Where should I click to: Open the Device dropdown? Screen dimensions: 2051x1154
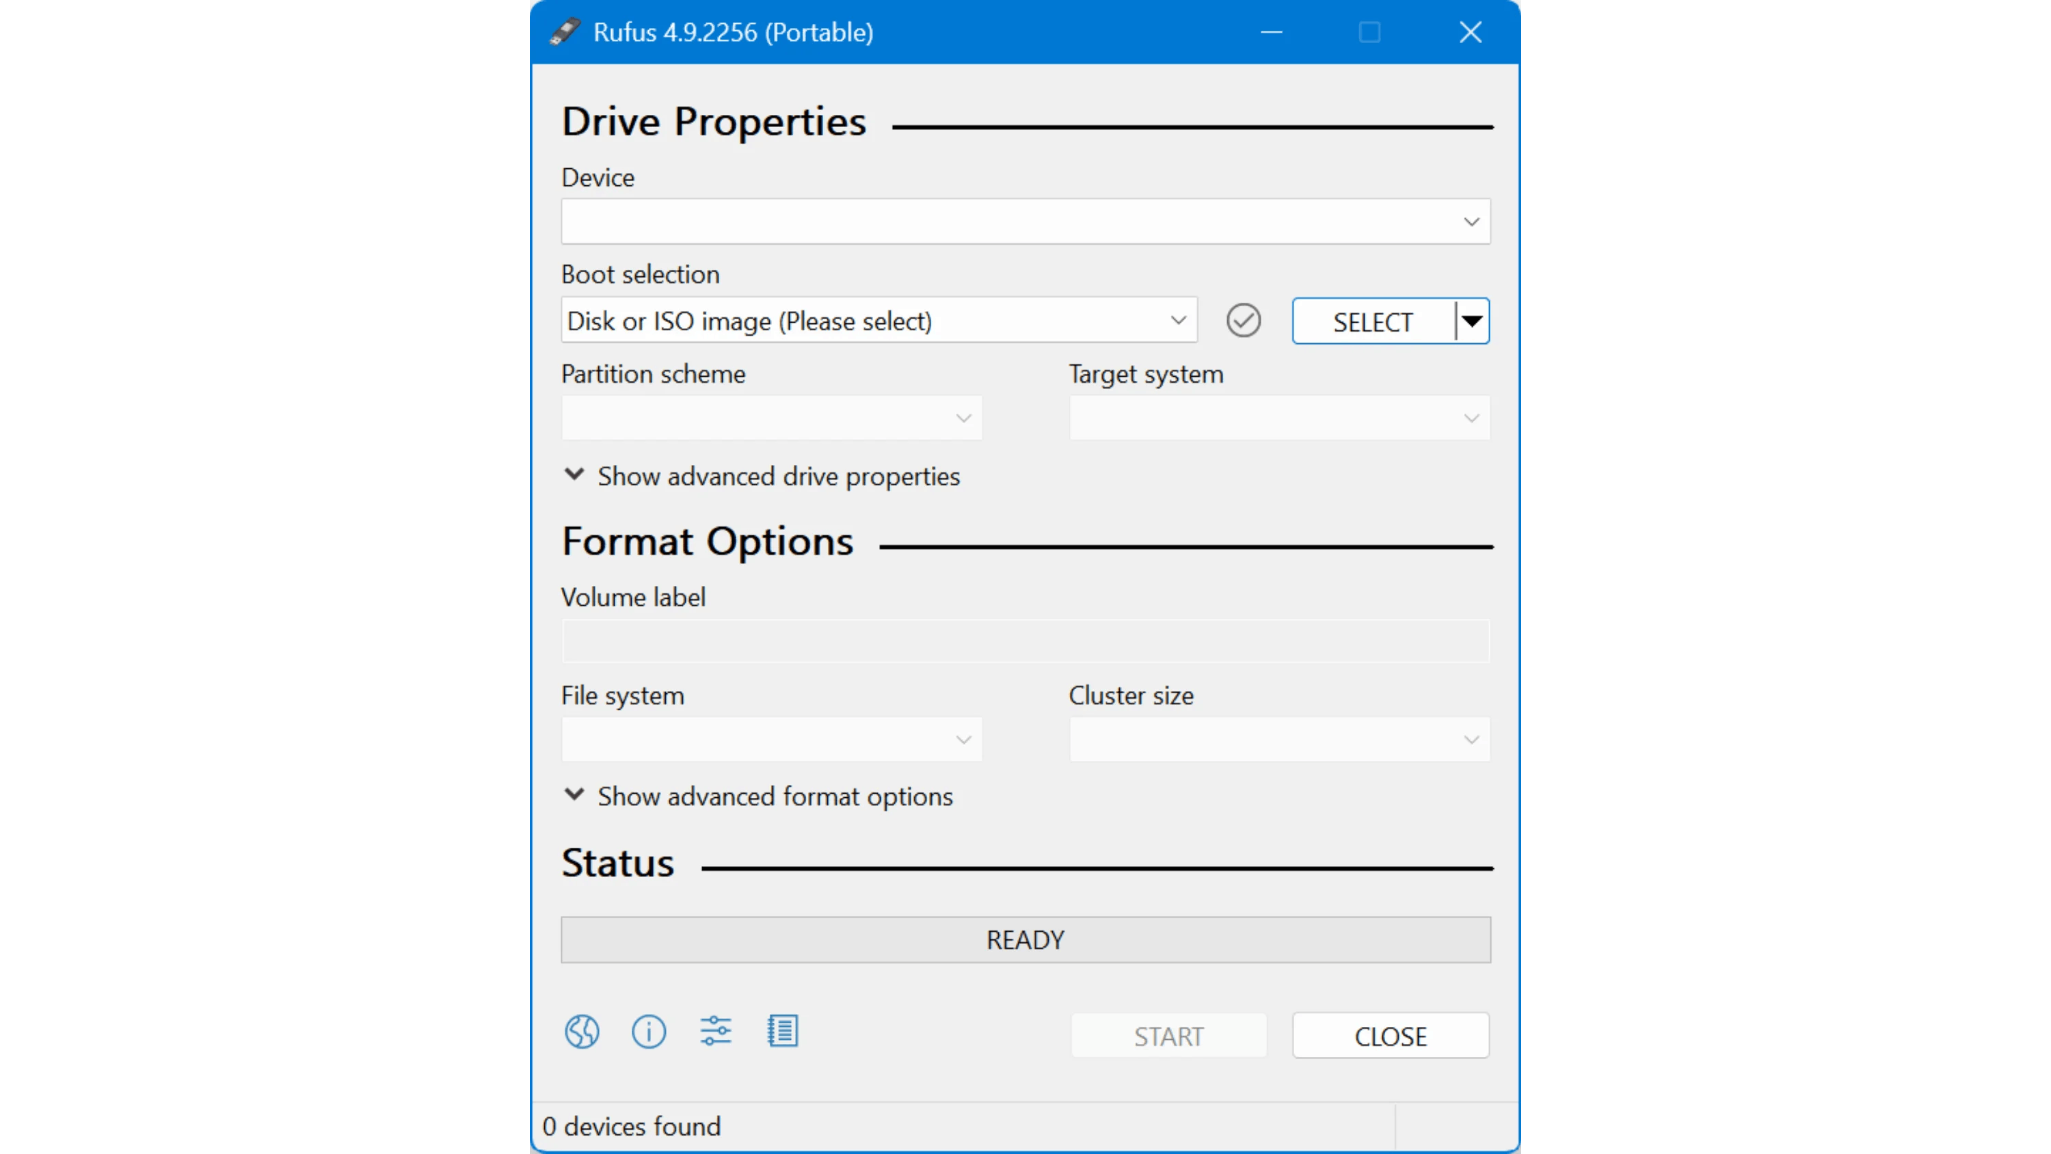point(1025,222)
